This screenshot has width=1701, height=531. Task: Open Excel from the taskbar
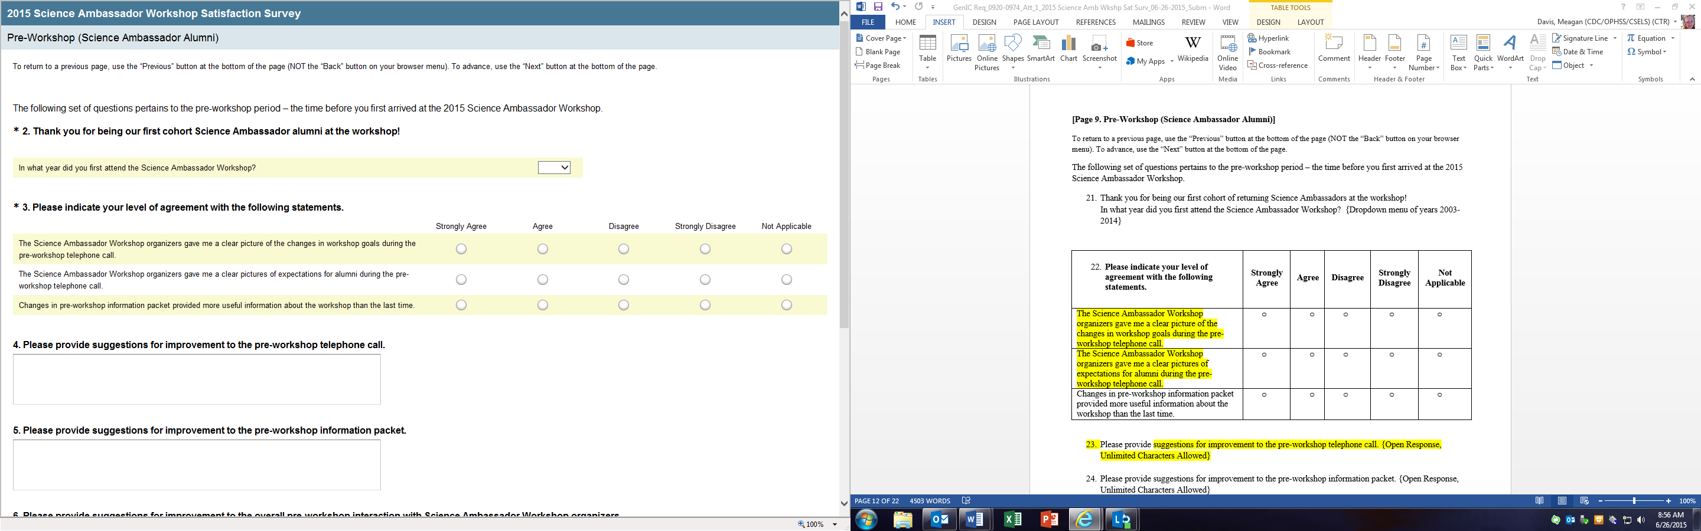(x=1012, y=520)
